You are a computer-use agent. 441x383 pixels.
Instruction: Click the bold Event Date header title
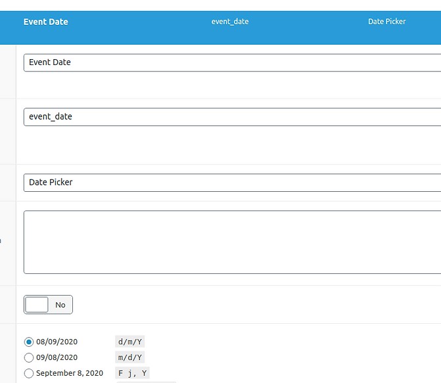(45, 22)
